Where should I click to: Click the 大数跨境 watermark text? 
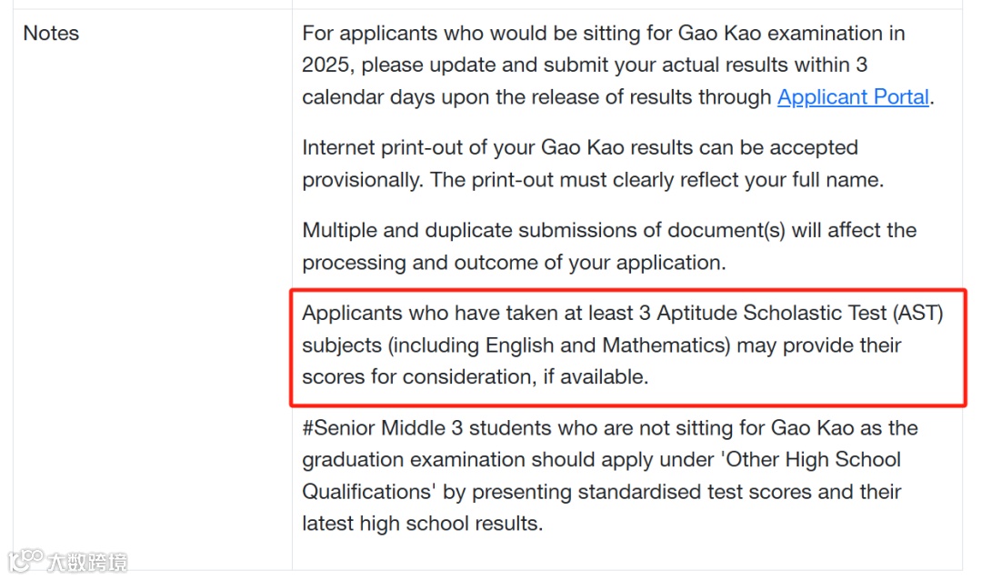tap(87, 562)
